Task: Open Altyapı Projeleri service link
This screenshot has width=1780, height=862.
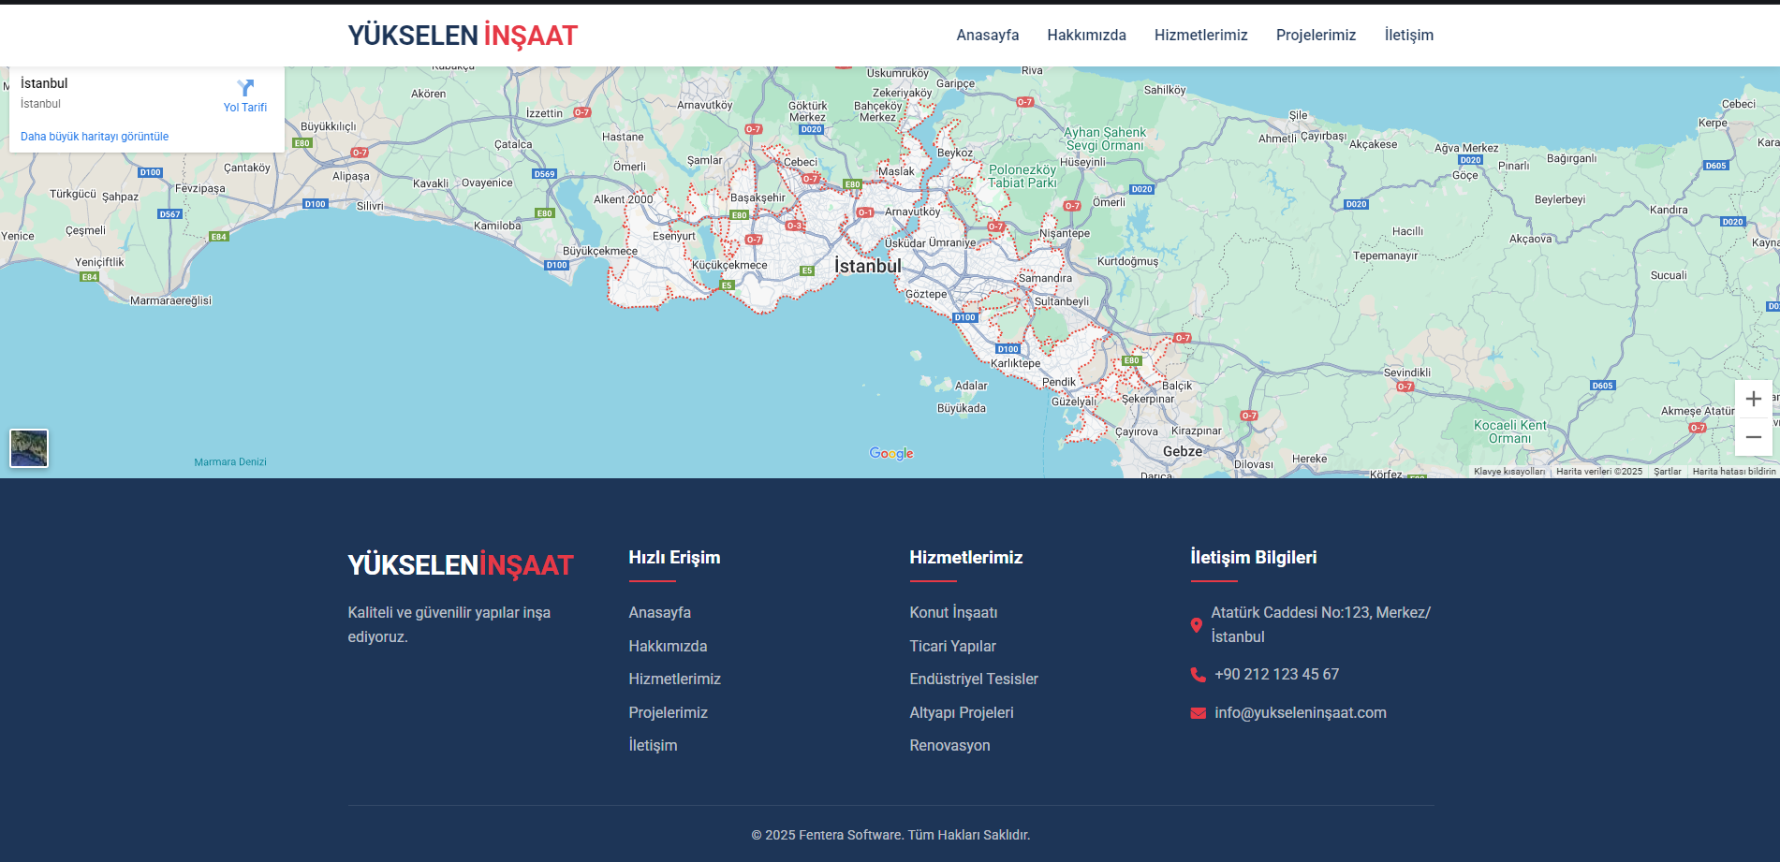Action: 962,712
